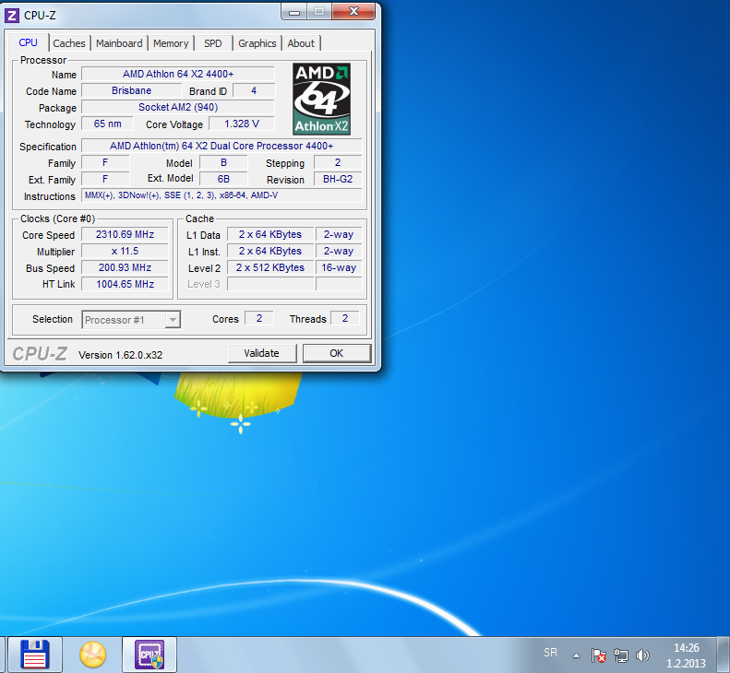Click the CPU-Z icon in the title bar
Screen dimensions: 730x673
pos(12,15)
